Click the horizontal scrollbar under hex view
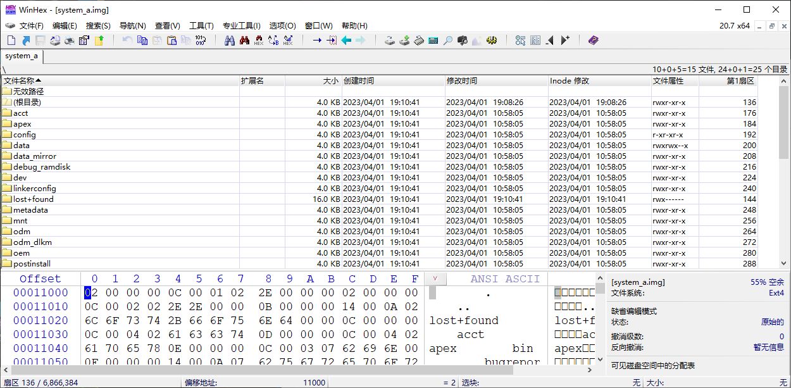The image size is (791, 388). (253, 369)
